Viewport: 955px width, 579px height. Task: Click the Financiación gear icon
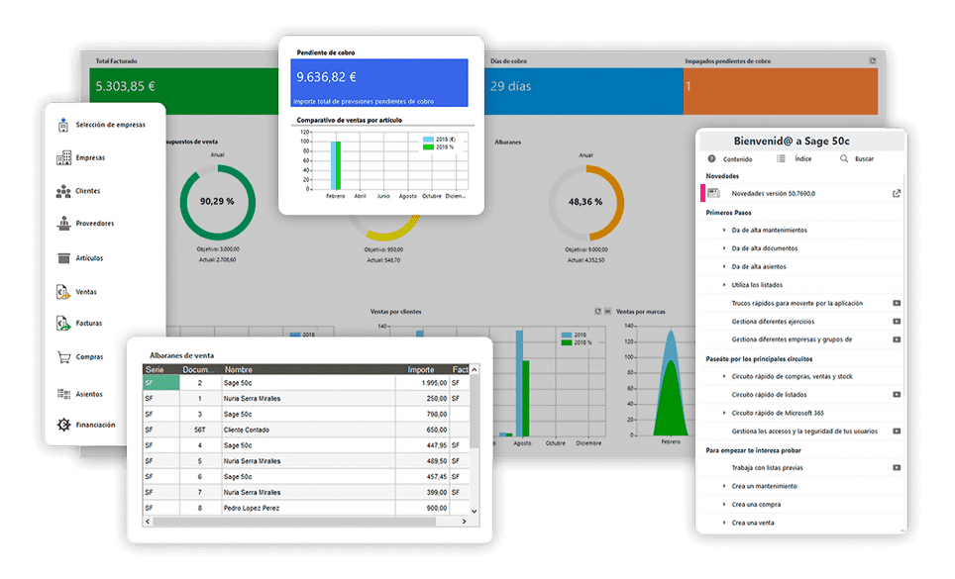[x=63, y=425]
